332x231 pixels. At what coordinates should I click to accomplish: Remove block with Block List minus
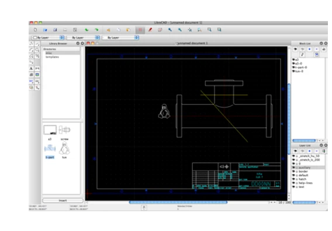pos(317,49)
